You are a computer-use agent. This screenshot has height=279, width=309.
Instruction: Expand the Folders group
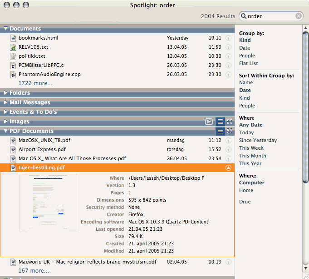(6, 92)
